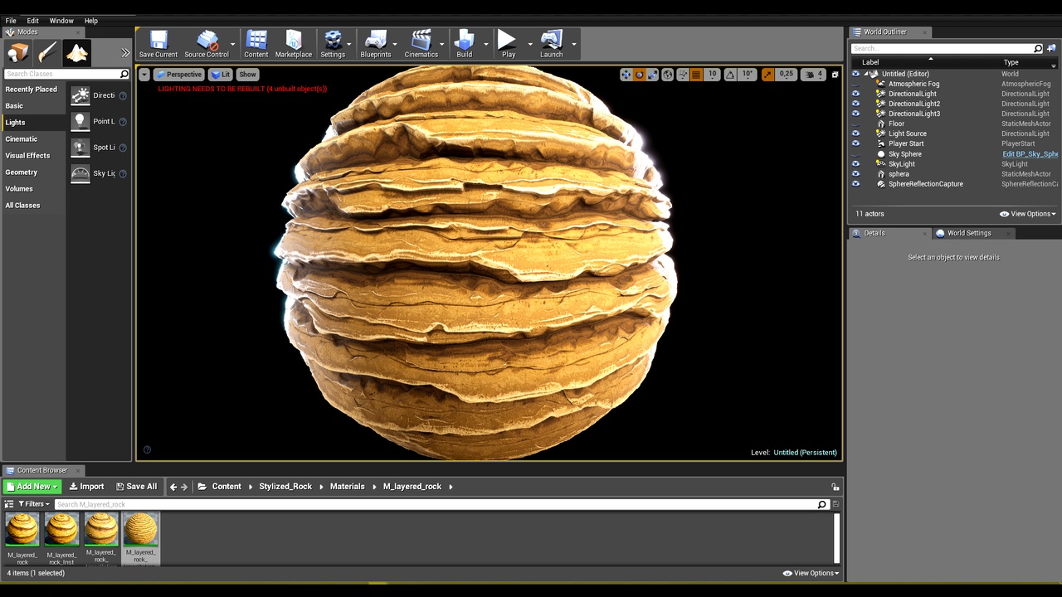Navigate to Stylized_Rock in breadcrumb path
The image size is (1062, 597).
285,487
